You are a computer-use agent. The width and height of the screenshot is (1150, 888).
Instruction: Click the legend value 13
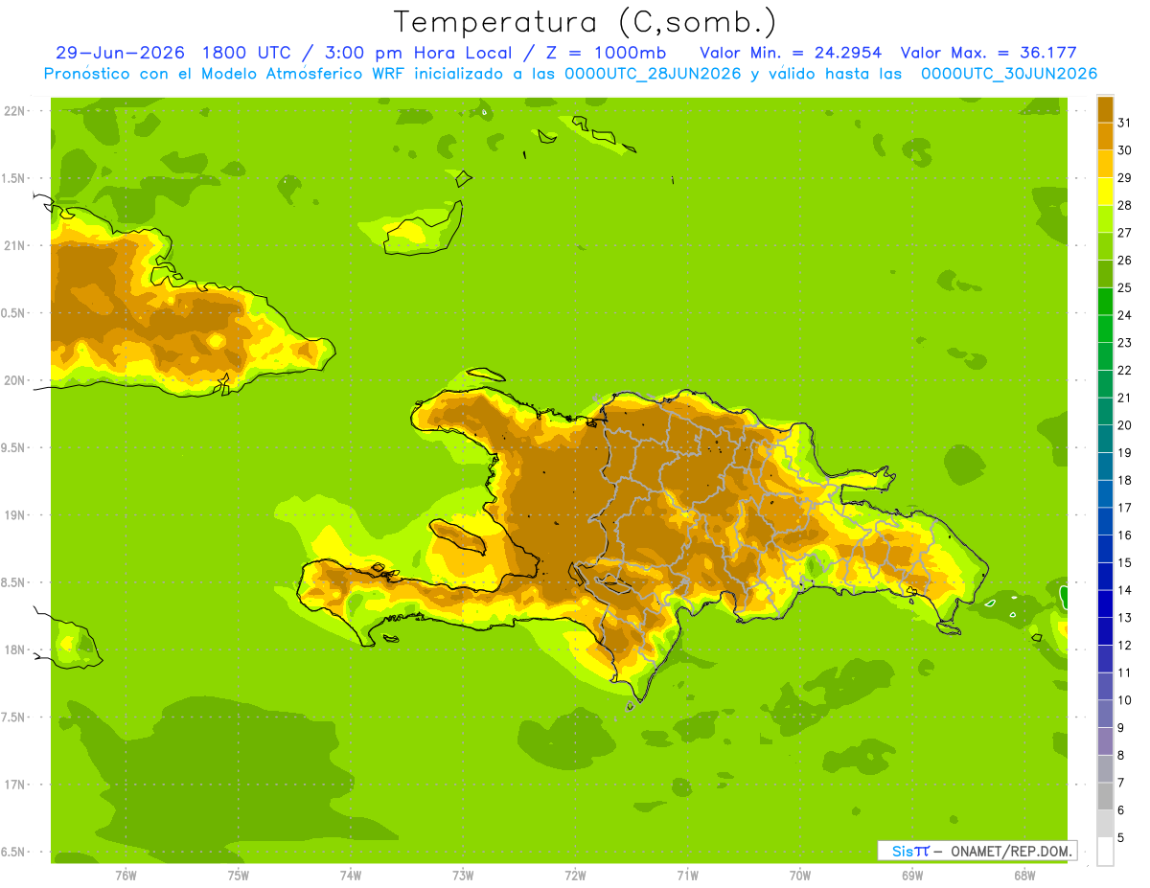(x=1124, y=618)
